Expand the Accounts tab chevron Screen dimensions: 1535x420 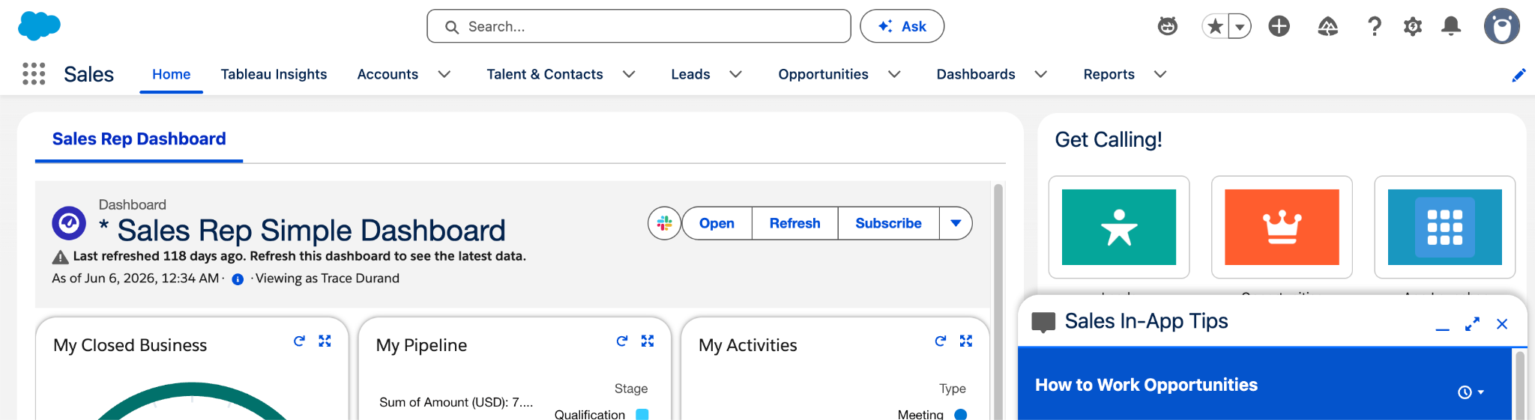[x=444, y=74]
